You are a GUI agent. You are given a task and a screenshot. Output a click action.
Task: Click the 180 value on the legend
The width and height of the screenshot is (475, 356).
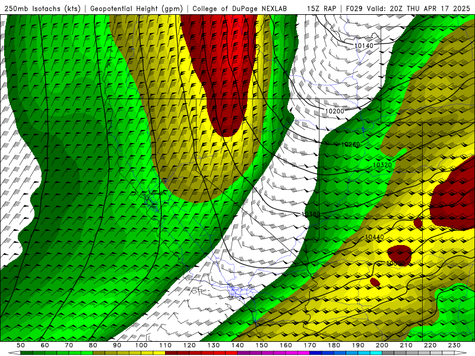click(x=334, y=345)
